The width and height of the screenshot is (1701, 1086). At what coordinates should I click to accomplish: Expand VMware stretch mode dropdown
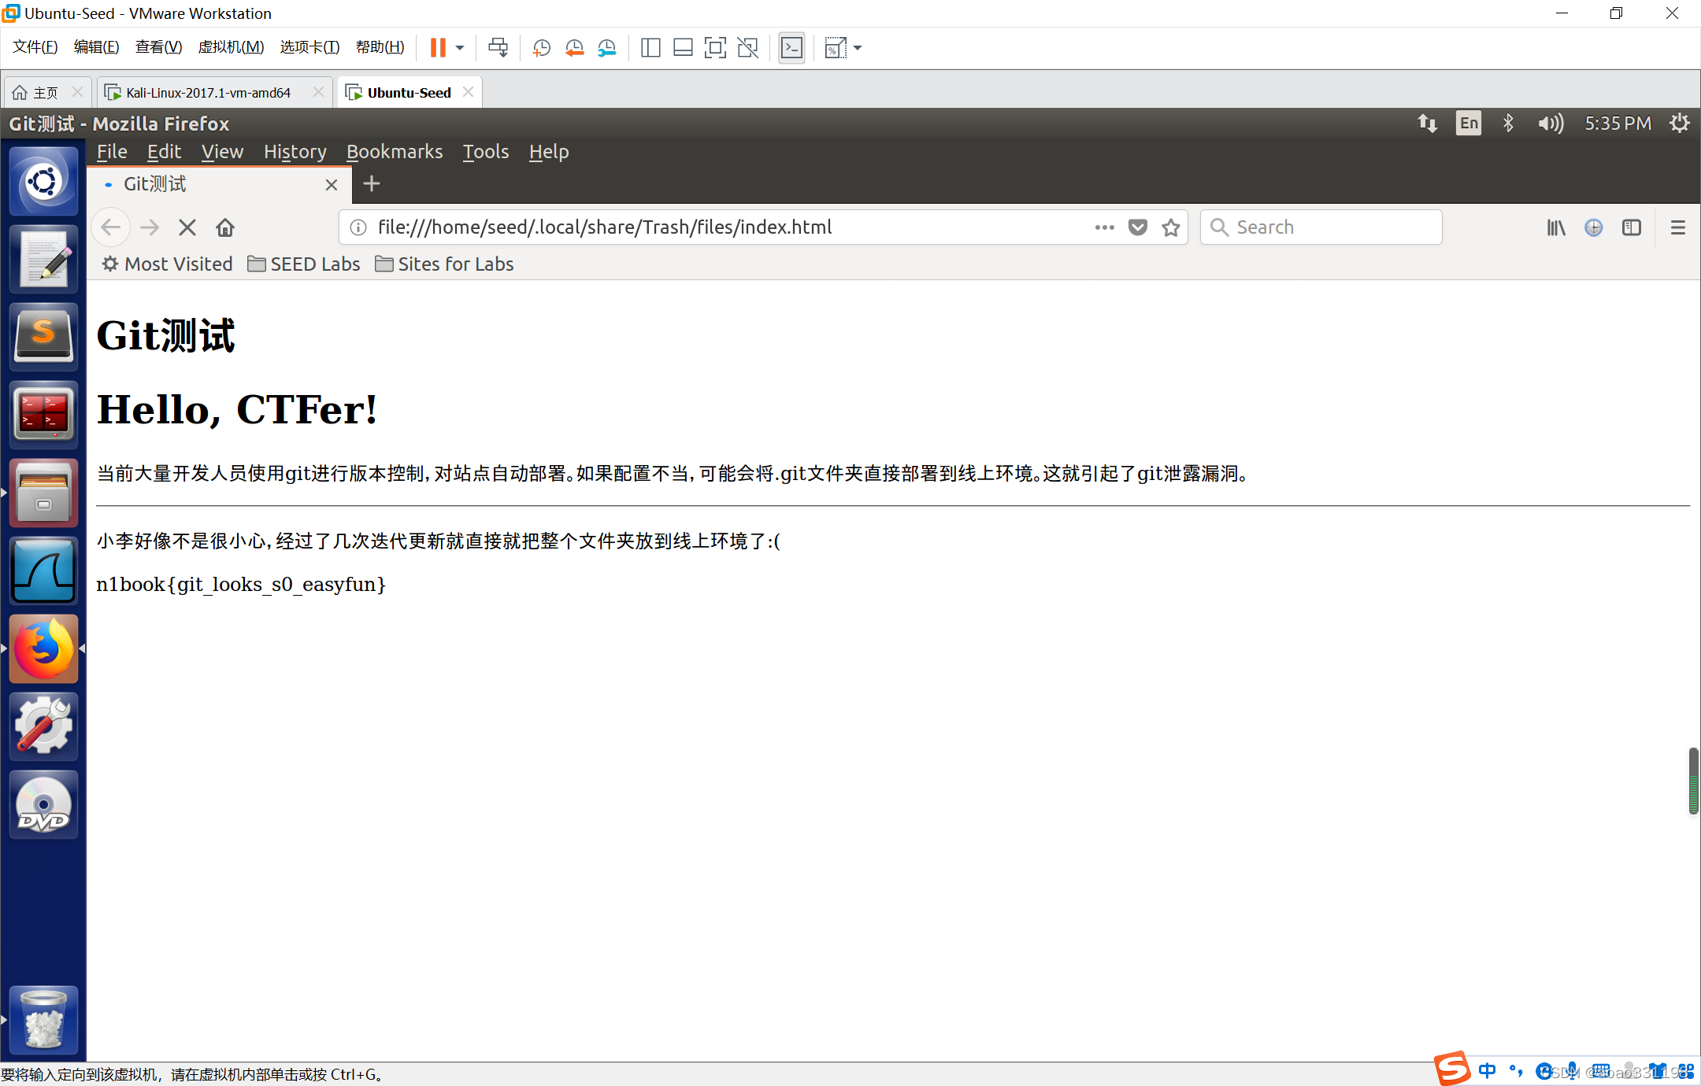858,48
